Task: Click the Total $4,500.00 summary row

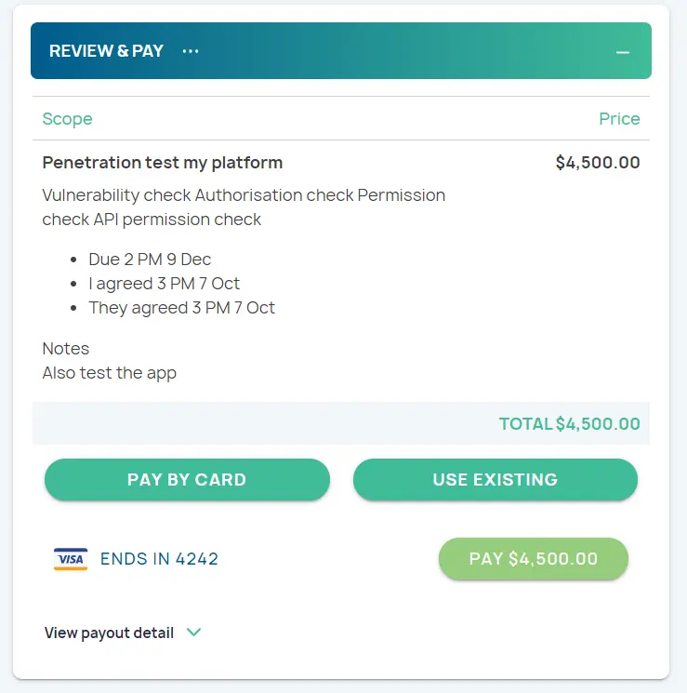Action: pos(569,424)
